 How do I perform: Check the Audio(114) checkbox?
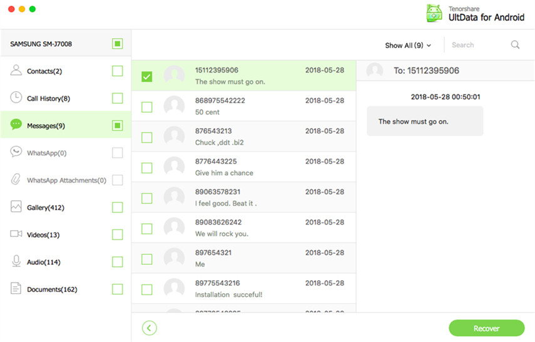pyautogui.click(x=118, y=262)
